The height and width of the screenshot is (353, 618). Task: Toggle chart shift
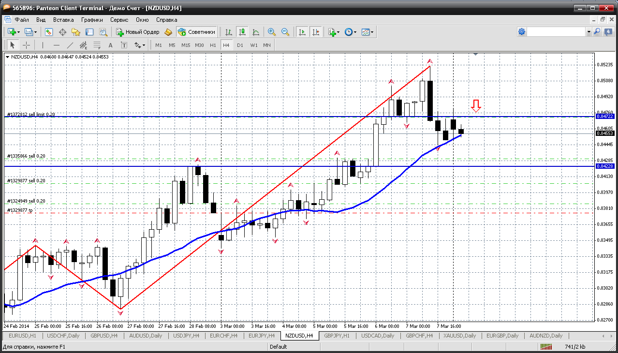tap(316, 32)
